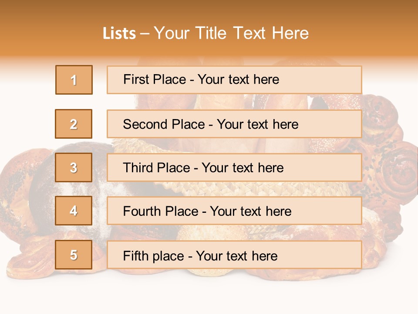Click the words "First Place"

click(154, 79)
